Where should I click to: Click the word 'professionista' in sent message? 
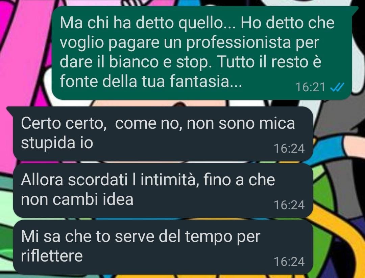[239, 43]
